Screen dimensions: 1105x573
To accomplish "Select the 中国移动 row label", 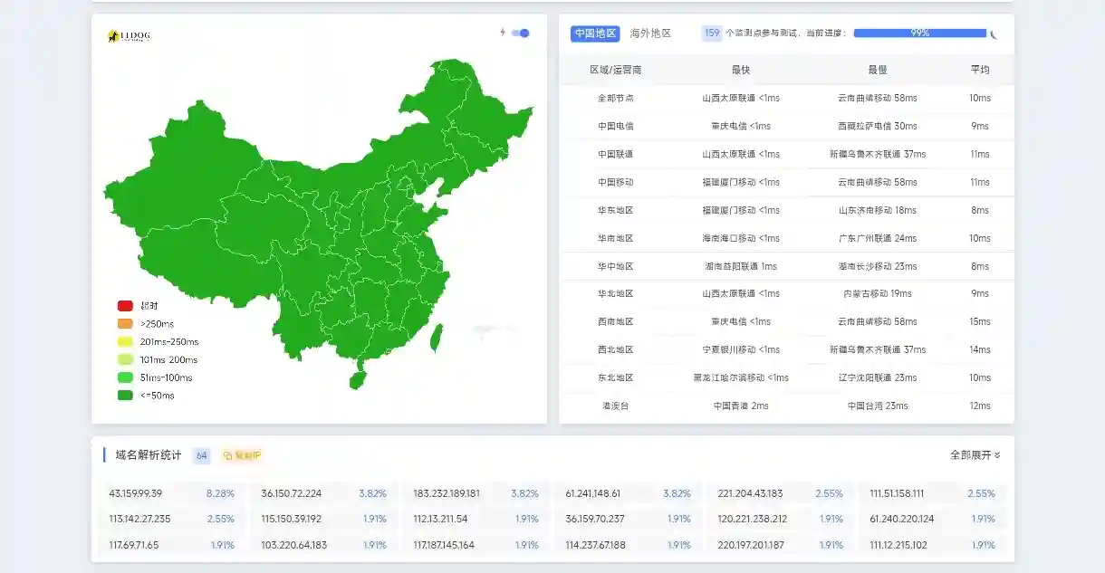I will pos(615,182).
